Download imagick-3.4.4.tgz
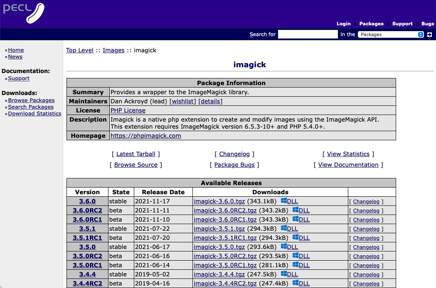 click(x=219, y=274)
